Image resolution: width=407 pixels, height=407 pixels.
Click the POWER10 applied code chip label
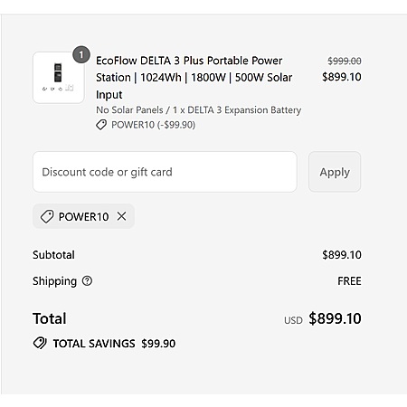[x=83, y=216]
